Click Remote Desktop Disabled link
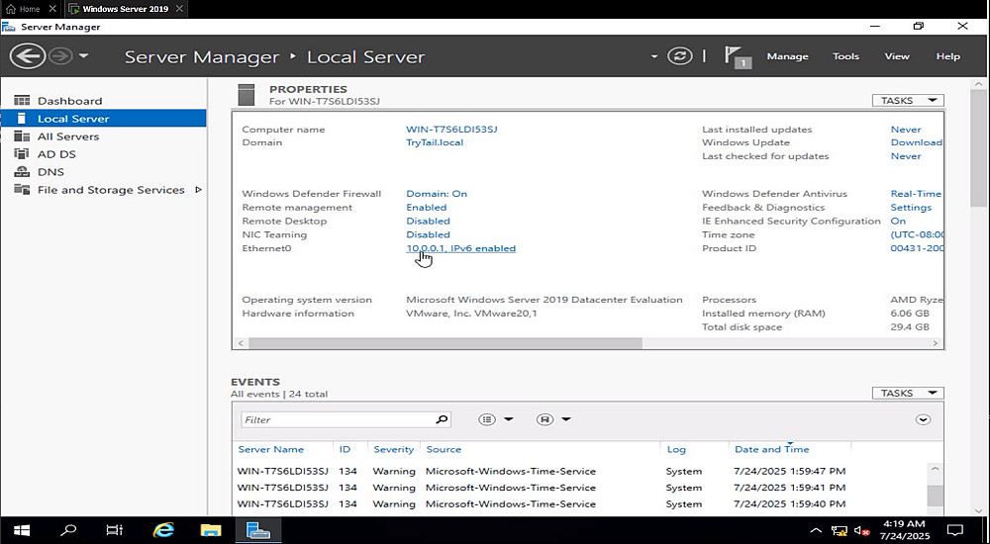The height and width of the screenshot is (544, 990). point(428,221)
